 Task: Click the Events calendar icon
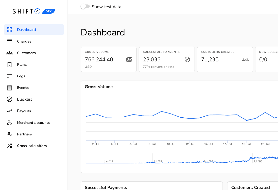(x=10, y=88)
